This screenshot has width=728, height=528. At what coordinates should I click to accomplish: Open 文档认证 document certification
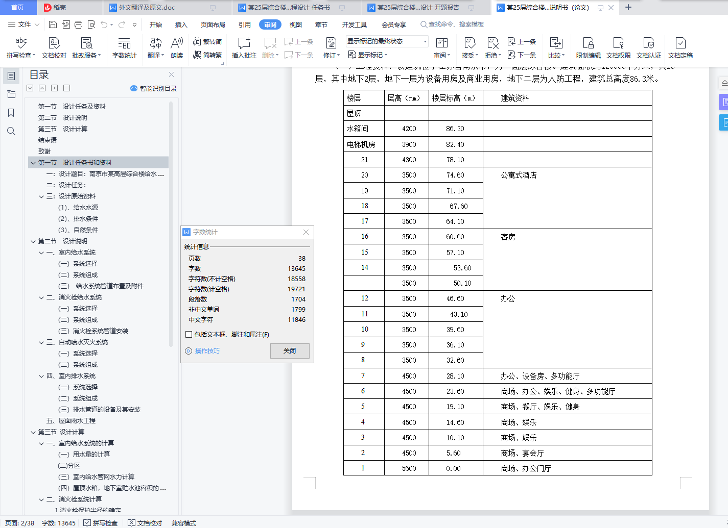click(x=649, y=48)
